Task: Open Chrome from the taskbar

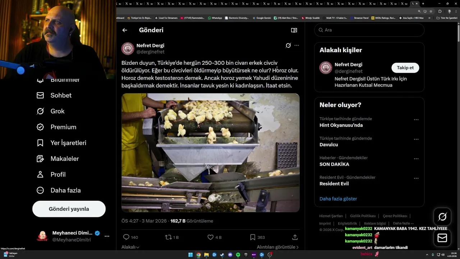Action: (x=198, y=255)
